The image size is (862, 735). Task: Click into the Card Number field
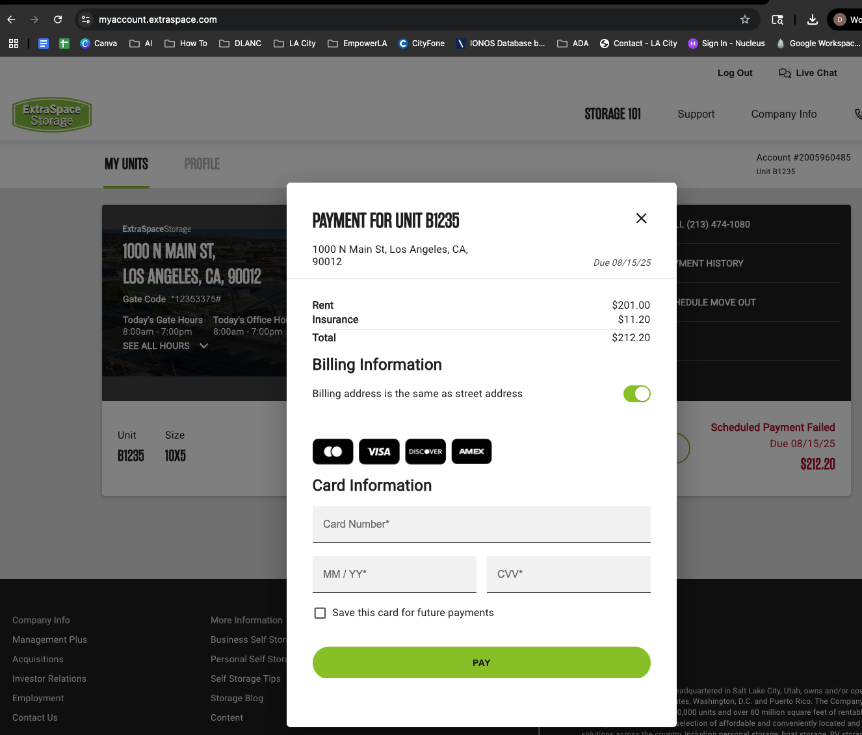481,524
